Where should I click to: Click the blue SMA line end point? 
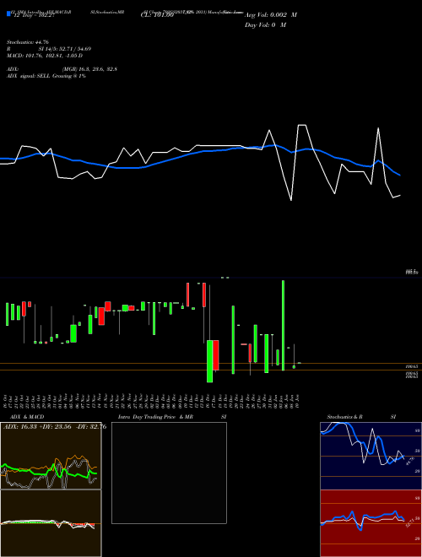point(400,176)
